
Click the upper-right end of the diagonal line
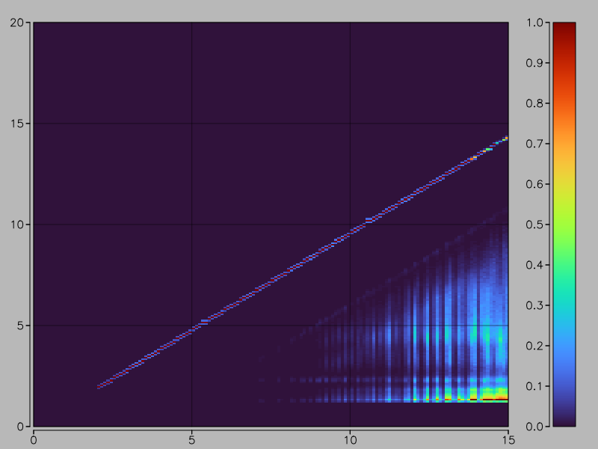(506, 138)
